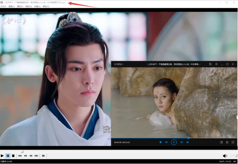Stop playback in the QQ影音 window

[x=160, y=142]
